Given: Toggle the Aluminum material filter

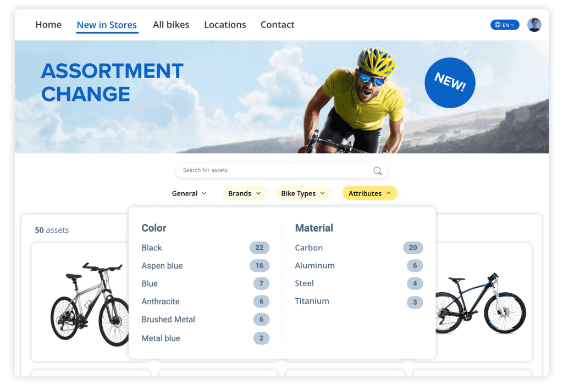Looking at the screenshot, I should pyautogui.click(x=314, y=265).
